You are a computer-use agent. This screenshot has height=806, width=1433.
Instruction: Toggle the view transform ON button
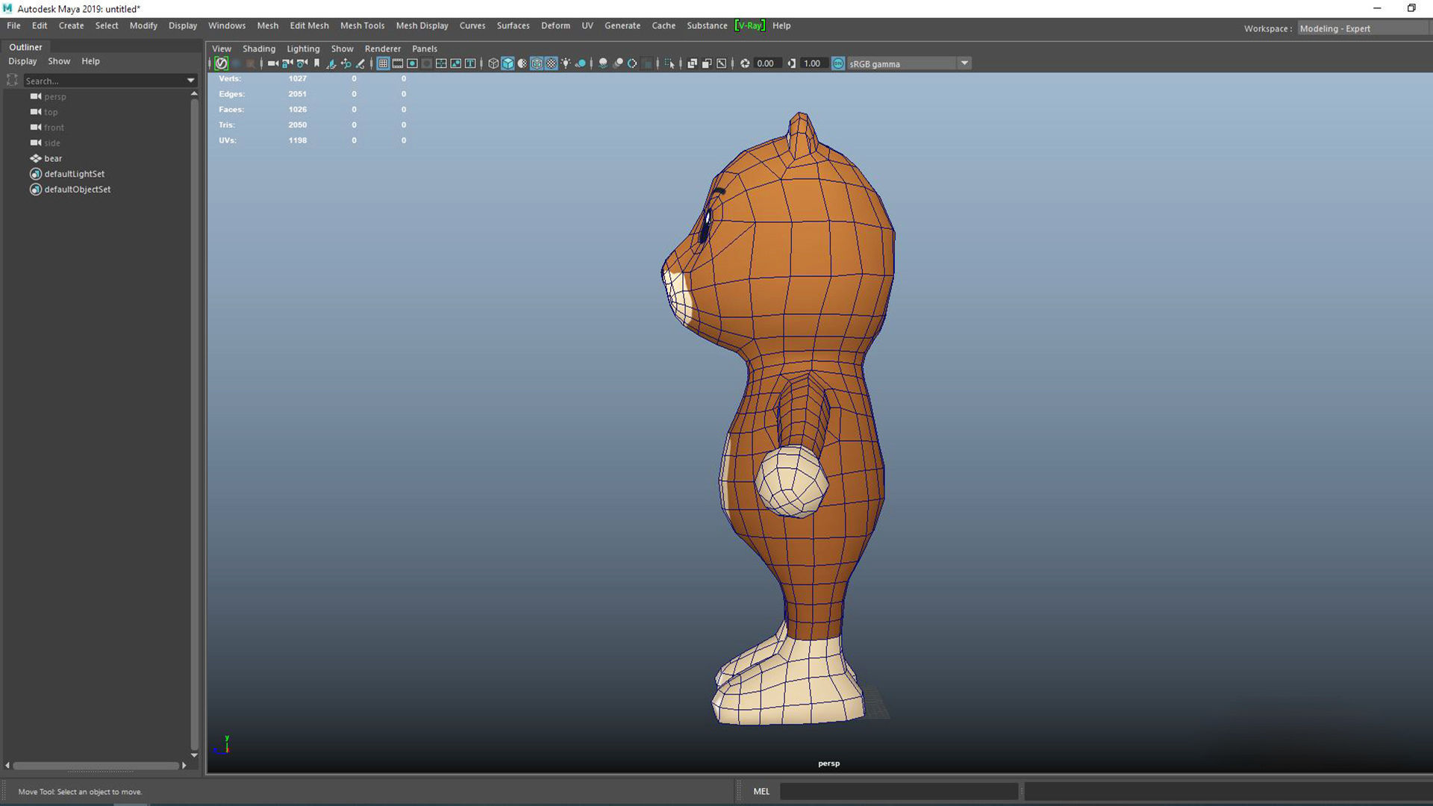(838, 63)
